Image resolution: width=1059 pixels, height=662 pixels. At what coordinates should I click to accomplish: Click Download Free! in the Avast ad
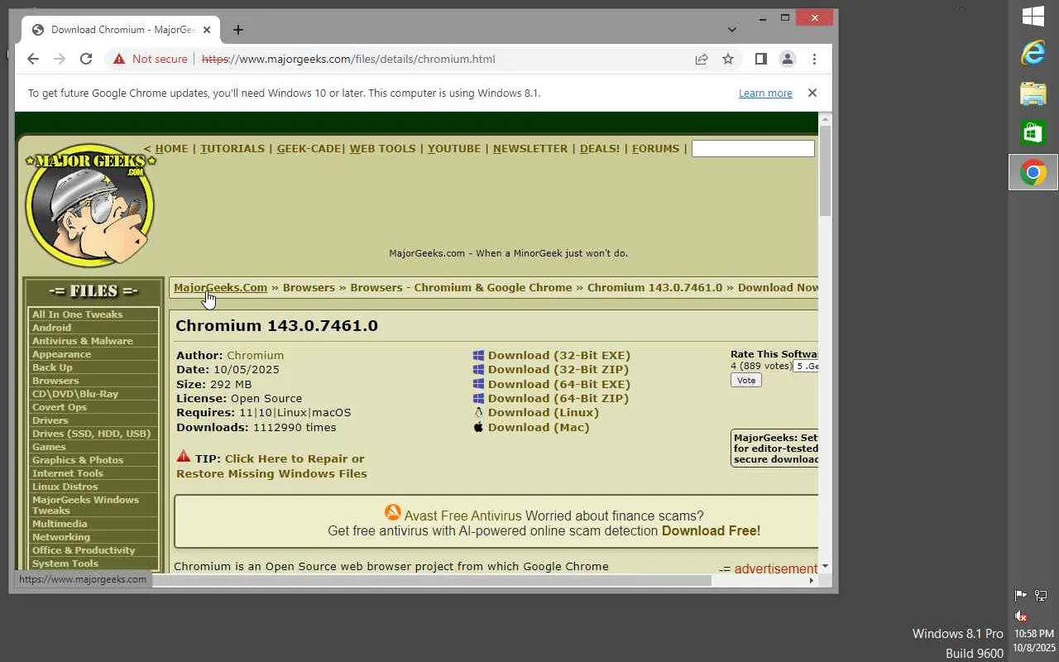711,531
